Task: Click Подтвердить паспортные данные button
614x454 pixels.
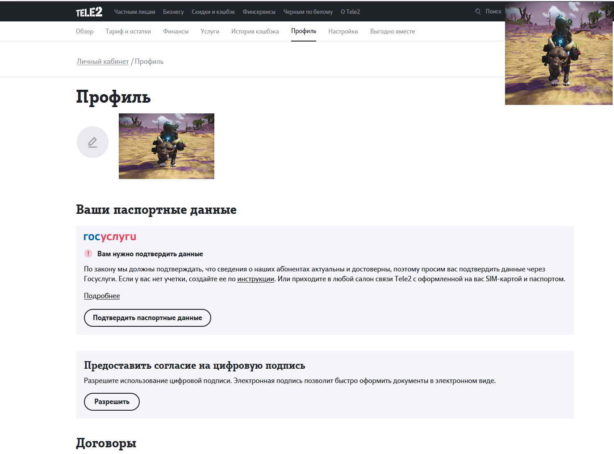Action: pyautogui.click(x=147, y=318)
